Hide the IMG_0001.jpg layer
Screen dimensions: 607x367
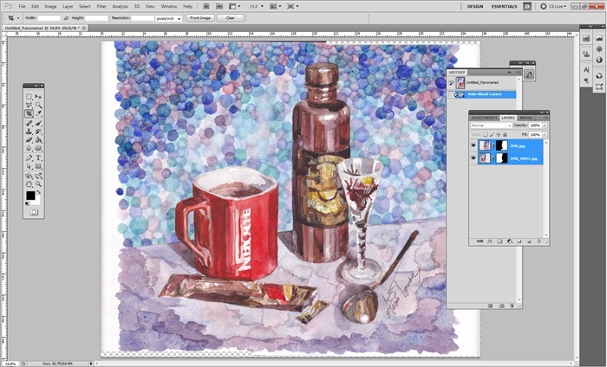(473, 158)
